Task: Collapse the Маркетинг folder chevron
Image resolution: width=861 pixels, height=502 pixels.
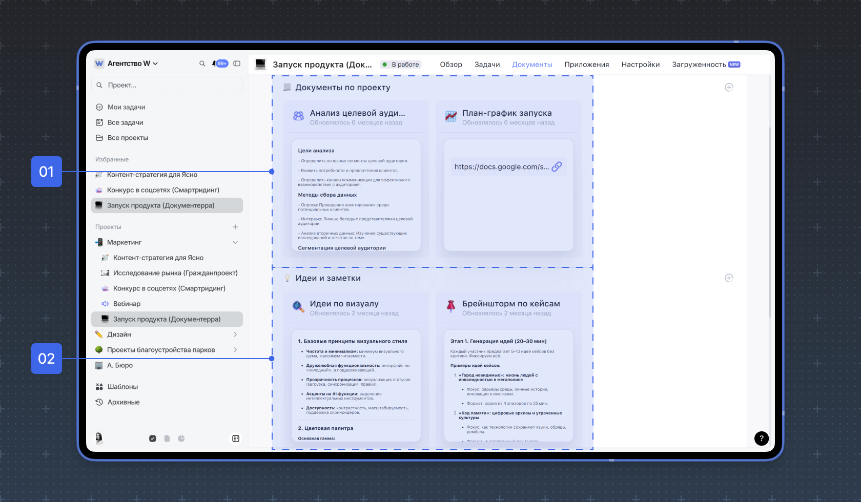Action: (x=235, y=242)
